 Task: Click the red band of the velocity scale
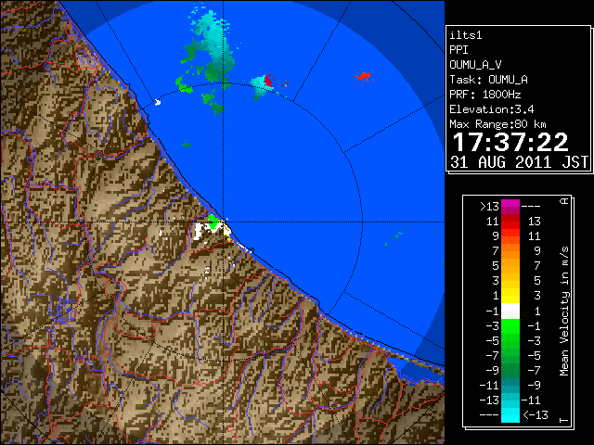510,222
